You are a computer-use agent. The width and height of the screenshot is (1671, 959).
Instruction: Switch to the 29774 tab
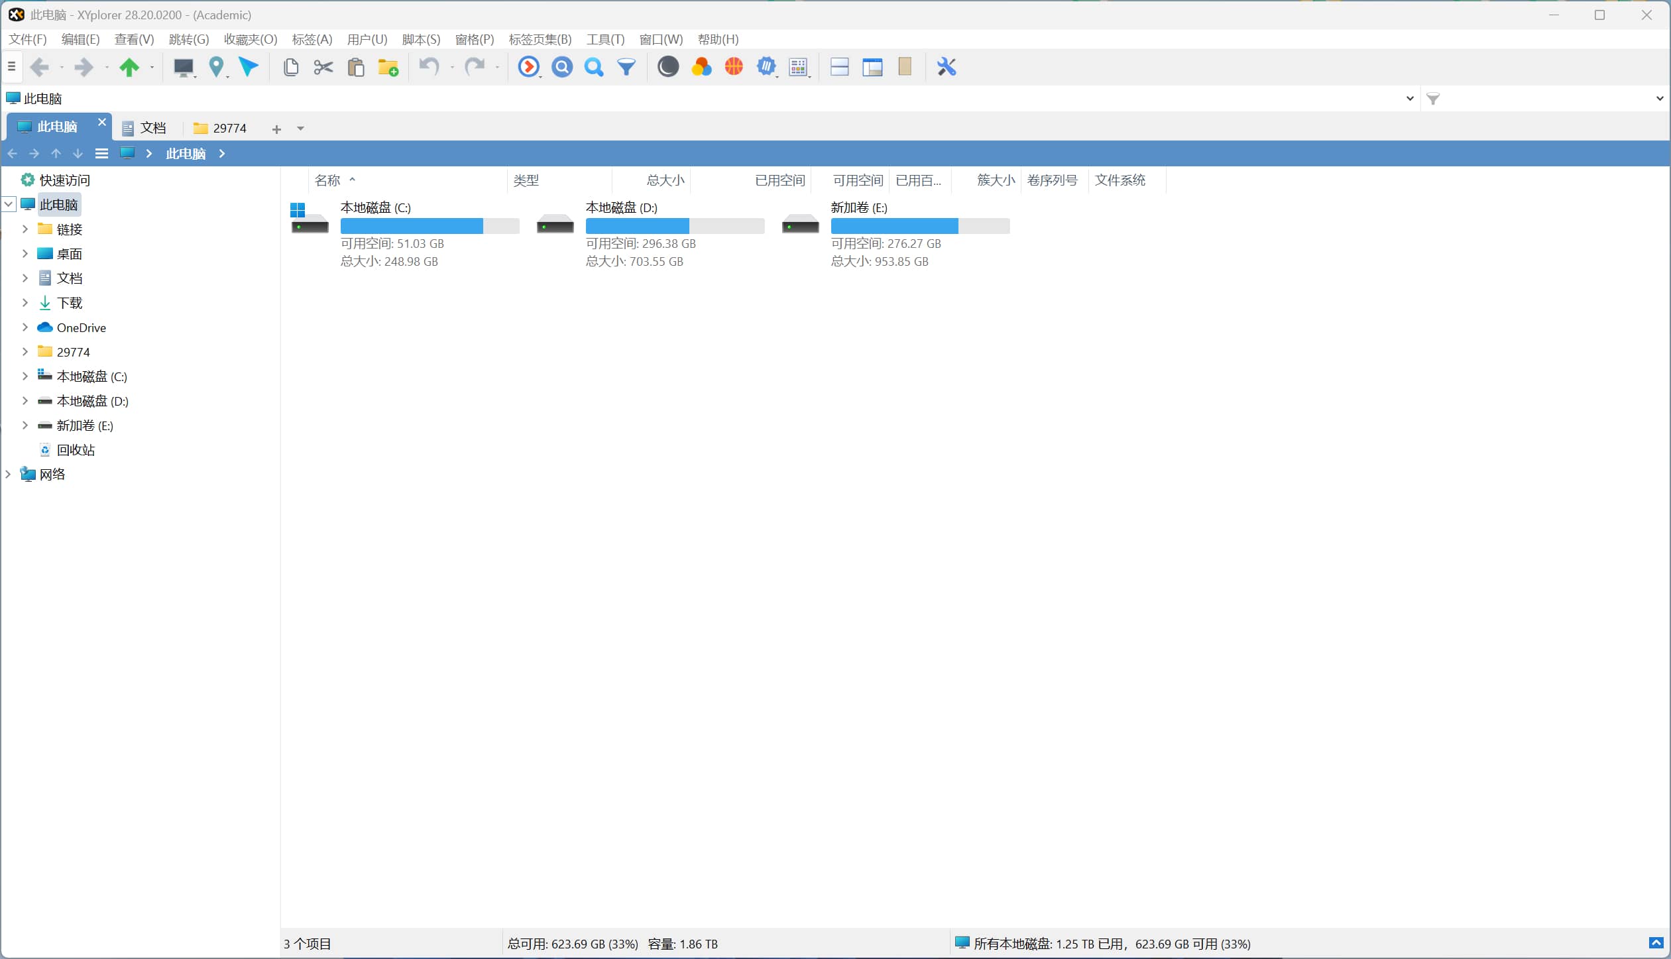coord(221,128)
